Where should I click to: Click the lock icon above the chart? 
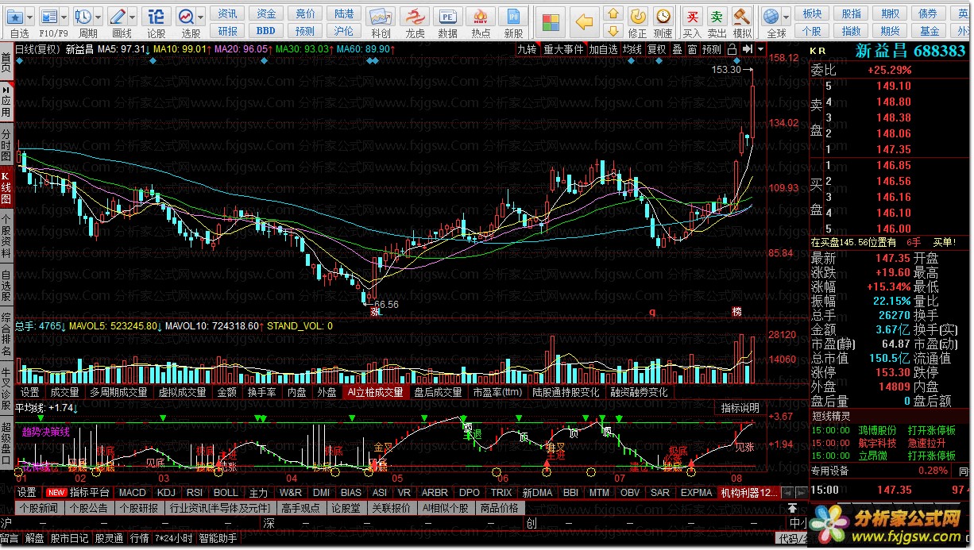(732, 49)
